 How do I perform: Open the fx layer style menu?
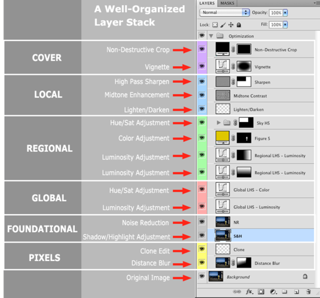click(249, 292)
